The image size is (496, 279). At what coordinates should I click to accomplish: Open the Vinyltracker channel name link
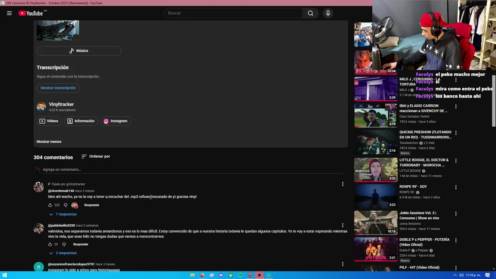point(61,104)
